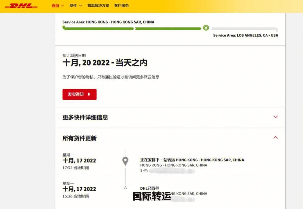This screenshot has height=209, width=303.
Task: Click the triangle marker at DHL已取件 event
Action: 125,188
